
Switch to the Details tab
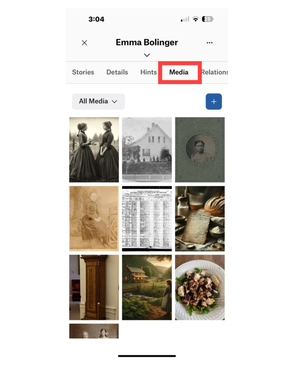coord(117,72)
